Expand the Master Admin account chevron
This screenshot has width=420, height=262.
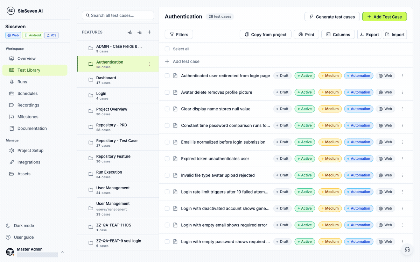click(x=62, y=252)
